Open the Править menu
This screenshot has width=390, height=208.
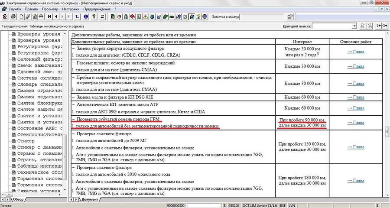[31, 9]
